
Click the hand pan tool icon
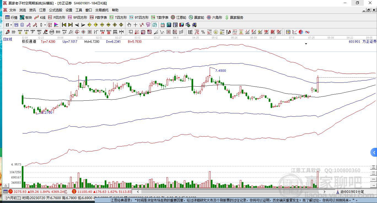click(129, 25)
